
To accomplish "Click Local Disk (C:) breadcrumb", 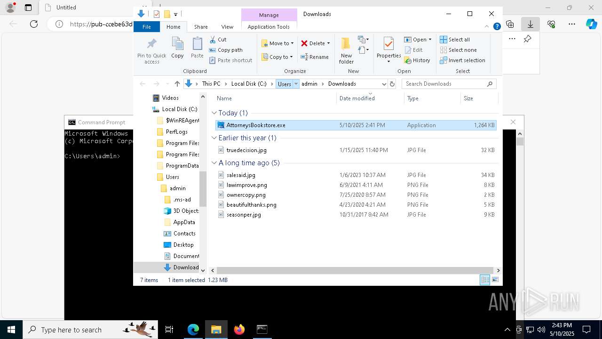I will coord(249,84).
